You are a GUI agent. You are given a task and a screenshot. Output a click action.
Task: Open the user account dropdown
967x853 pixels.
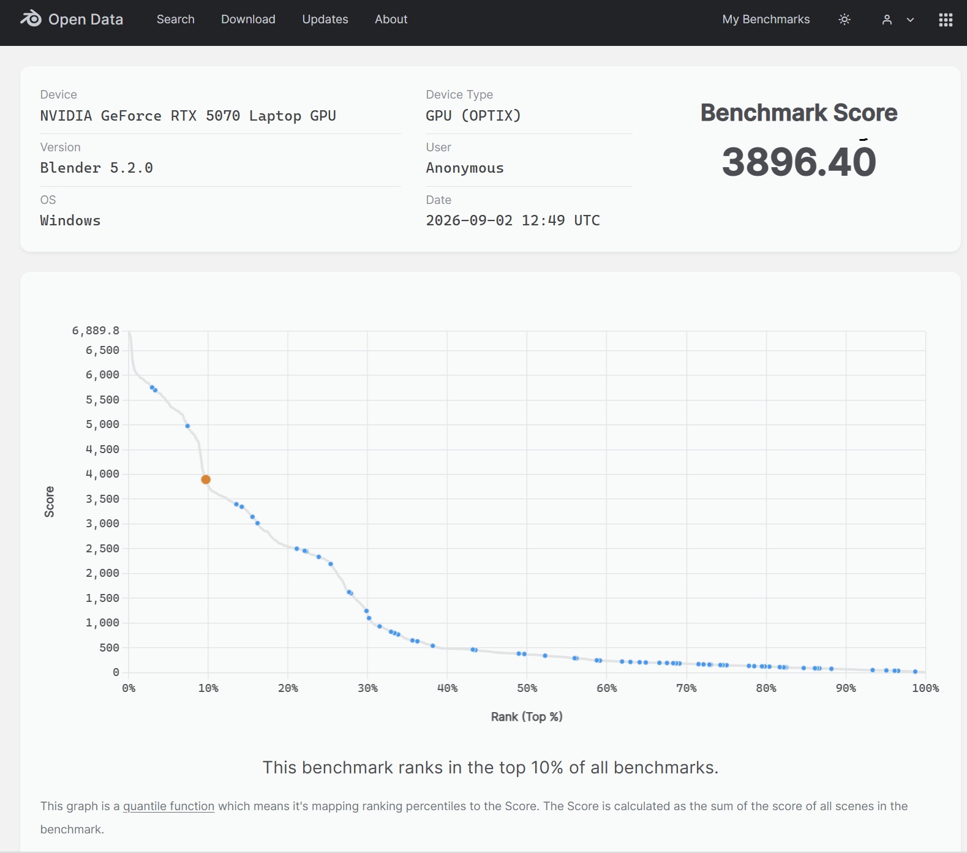click(898, 20)
